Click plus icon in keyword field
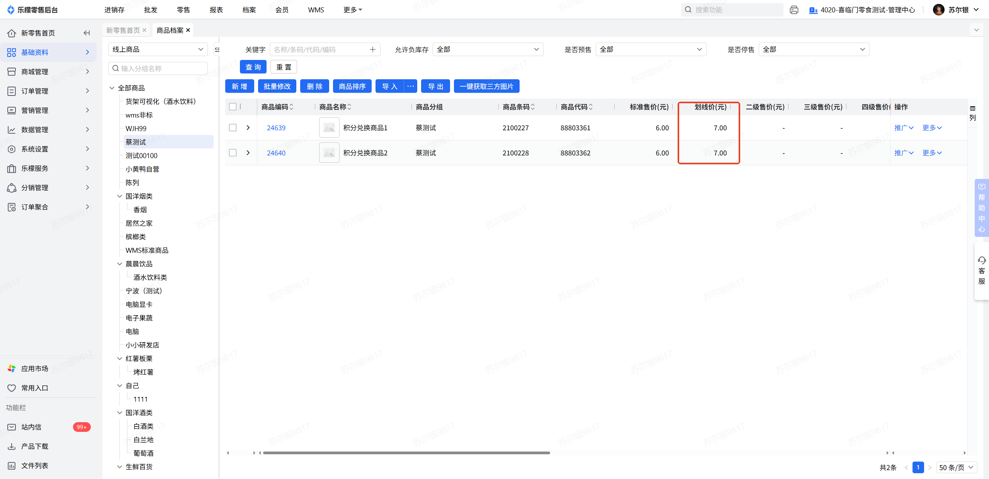 pos(372,49)
